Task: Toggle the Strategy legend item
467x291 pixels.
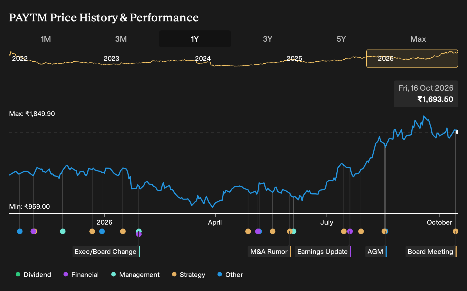Action: click(x=189, y=275)
